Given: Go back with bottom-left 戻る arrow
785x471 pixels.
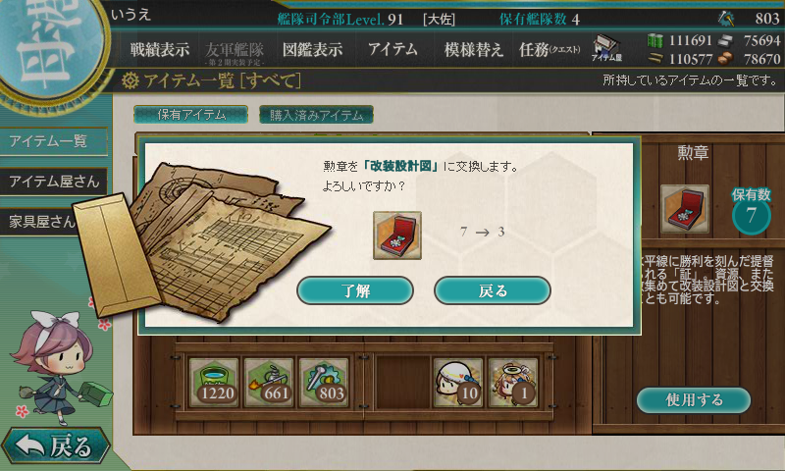Looking at the screenshot, I should point(54,445).
